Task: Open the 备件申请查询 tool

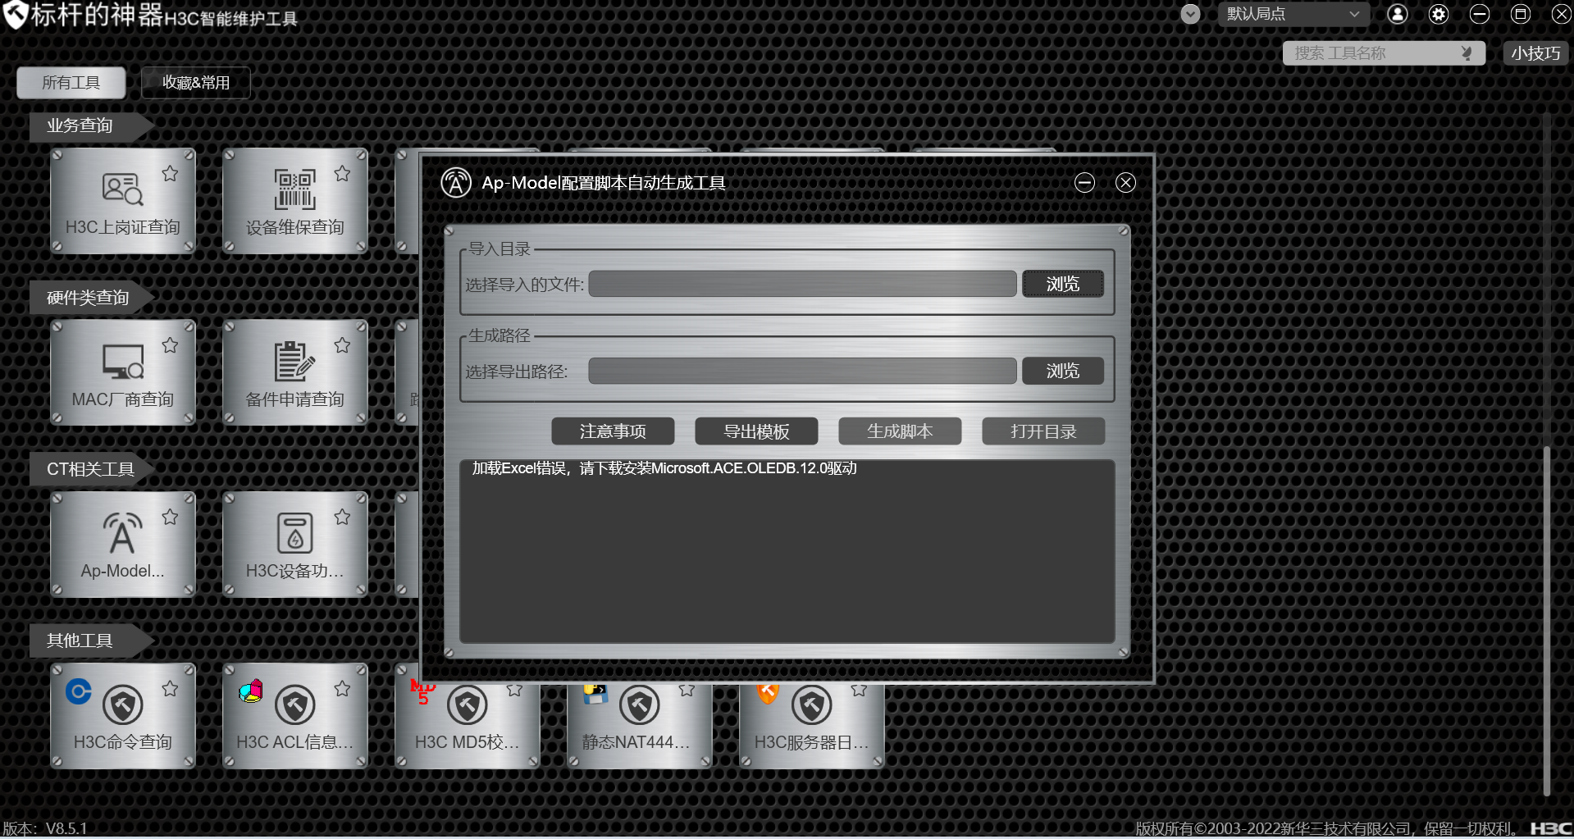Action: (x=295, y=372)
